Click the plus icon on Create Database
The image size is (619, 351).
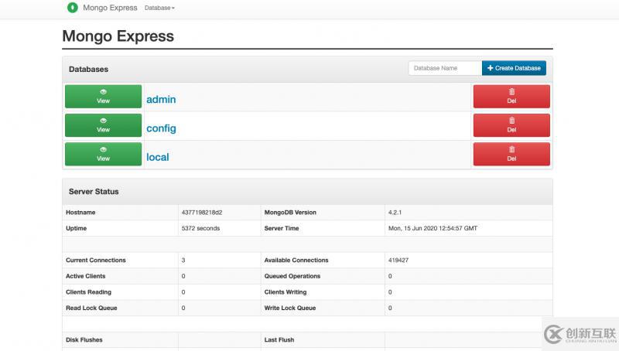coord(490,68)
